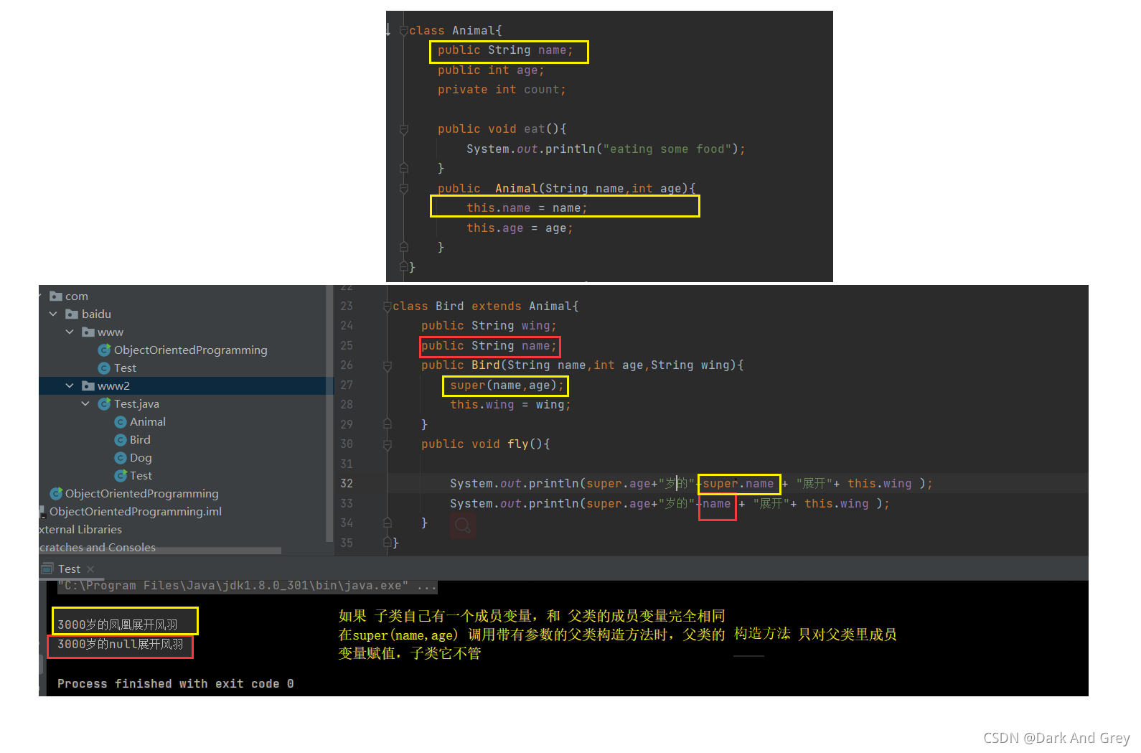The height and width of the screenshot is (753, 1141).
Task: Collapse the Test.java file node
Action: pyautogui.click(x=85, y=404)
